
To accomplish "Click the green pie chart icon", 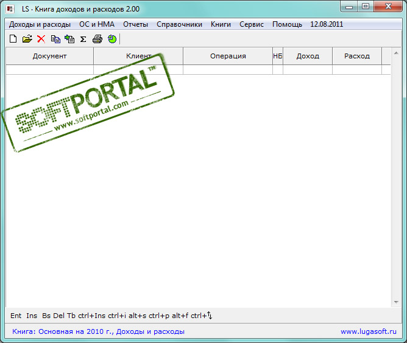I will tap(112, 39).
